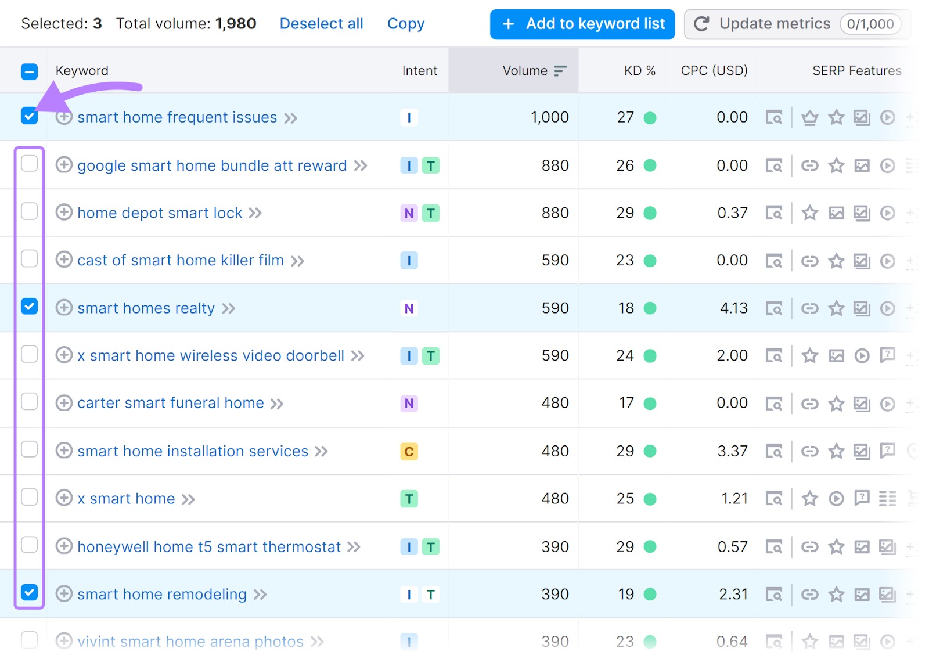Open the SERP preview for "smart home frequent issues"
This screenshot has height=666, width=929.
[775, 117]
